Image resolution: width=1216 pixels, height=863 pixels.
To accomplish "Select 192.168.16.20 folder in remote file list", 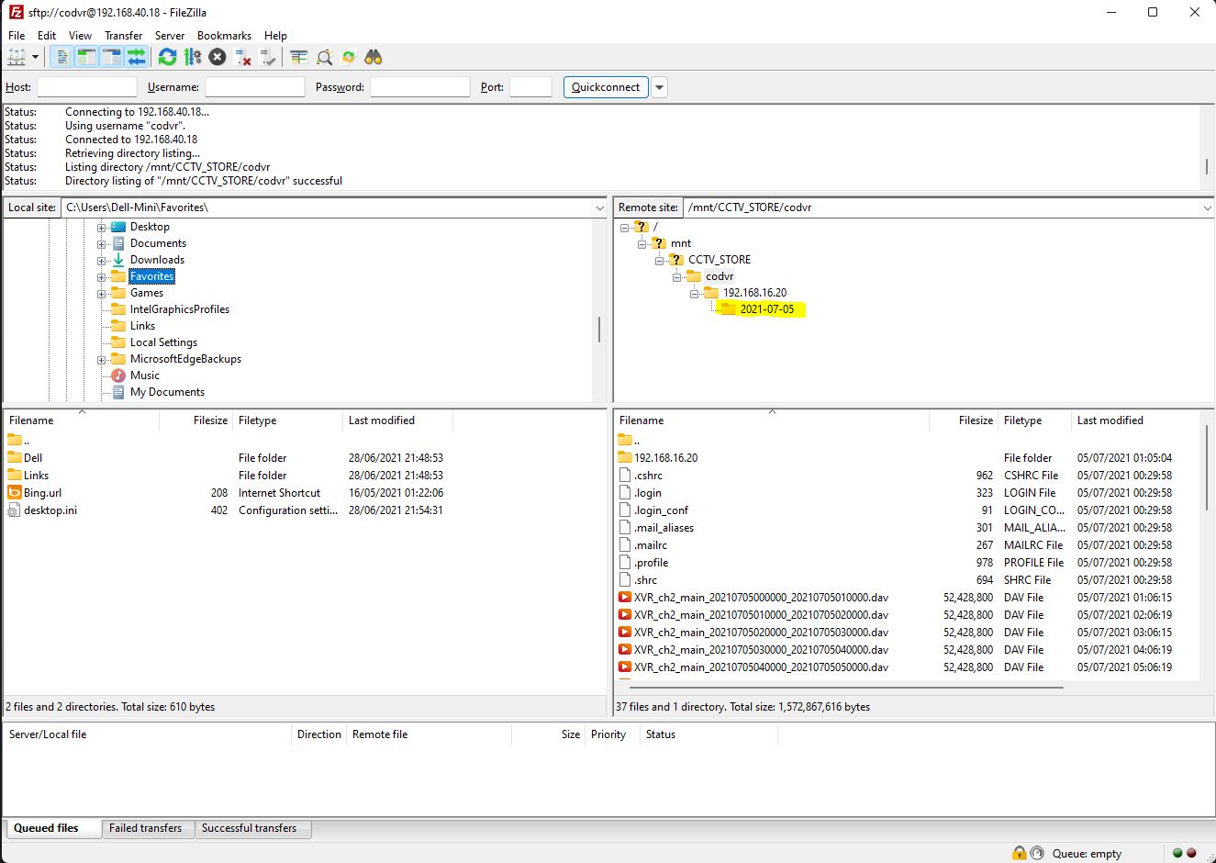I will click(x=665, y=458).
